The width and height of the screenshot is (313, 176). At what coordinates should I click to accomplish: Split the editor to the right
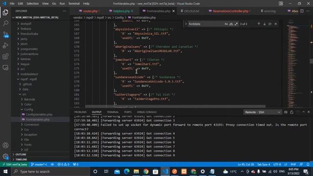coord(302,11)
